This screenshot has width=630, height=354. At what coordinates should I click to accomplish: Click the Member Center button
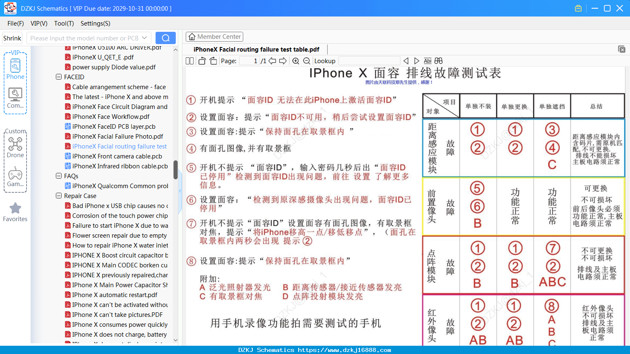[x=214, y=37]
